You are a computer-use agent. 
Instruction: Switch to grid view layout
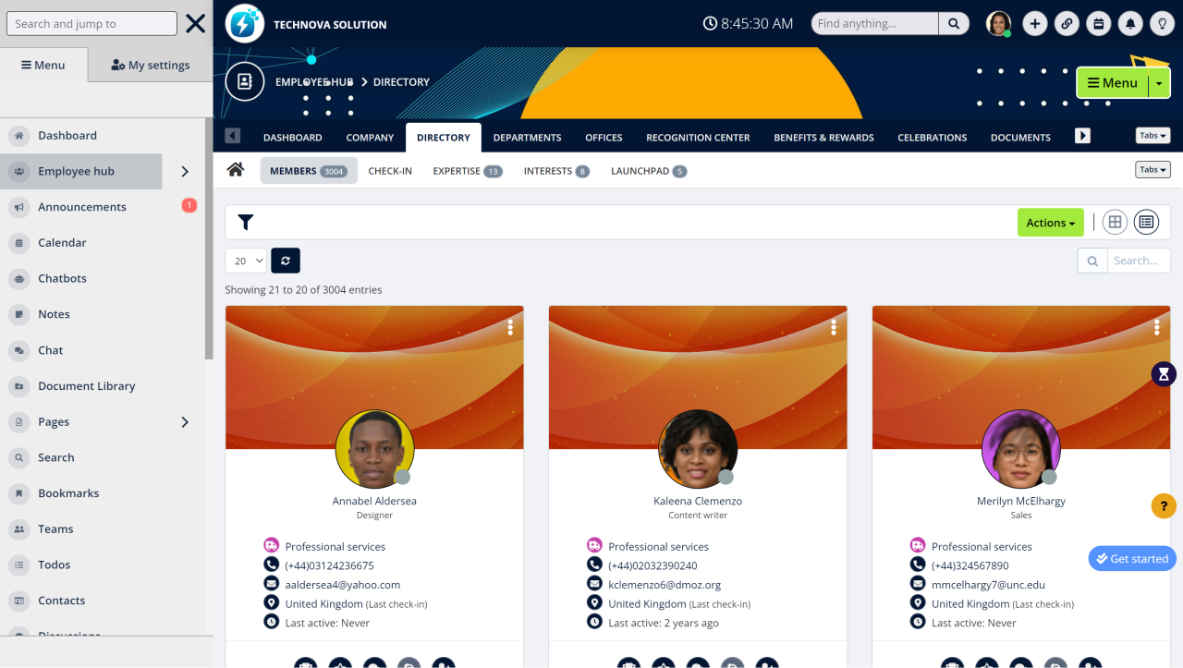point(1115,222)
